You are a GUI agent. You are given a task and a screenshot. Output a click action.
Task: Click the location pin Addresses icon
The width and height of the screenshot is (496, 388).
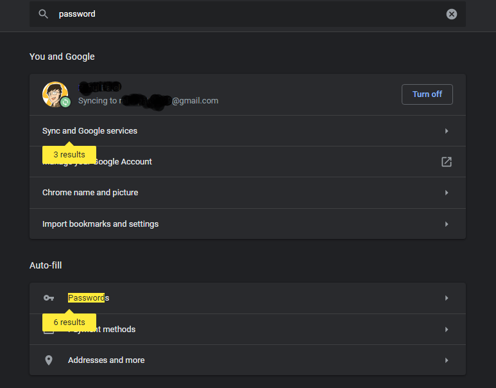pyautogui.click(x=49, y=360)
